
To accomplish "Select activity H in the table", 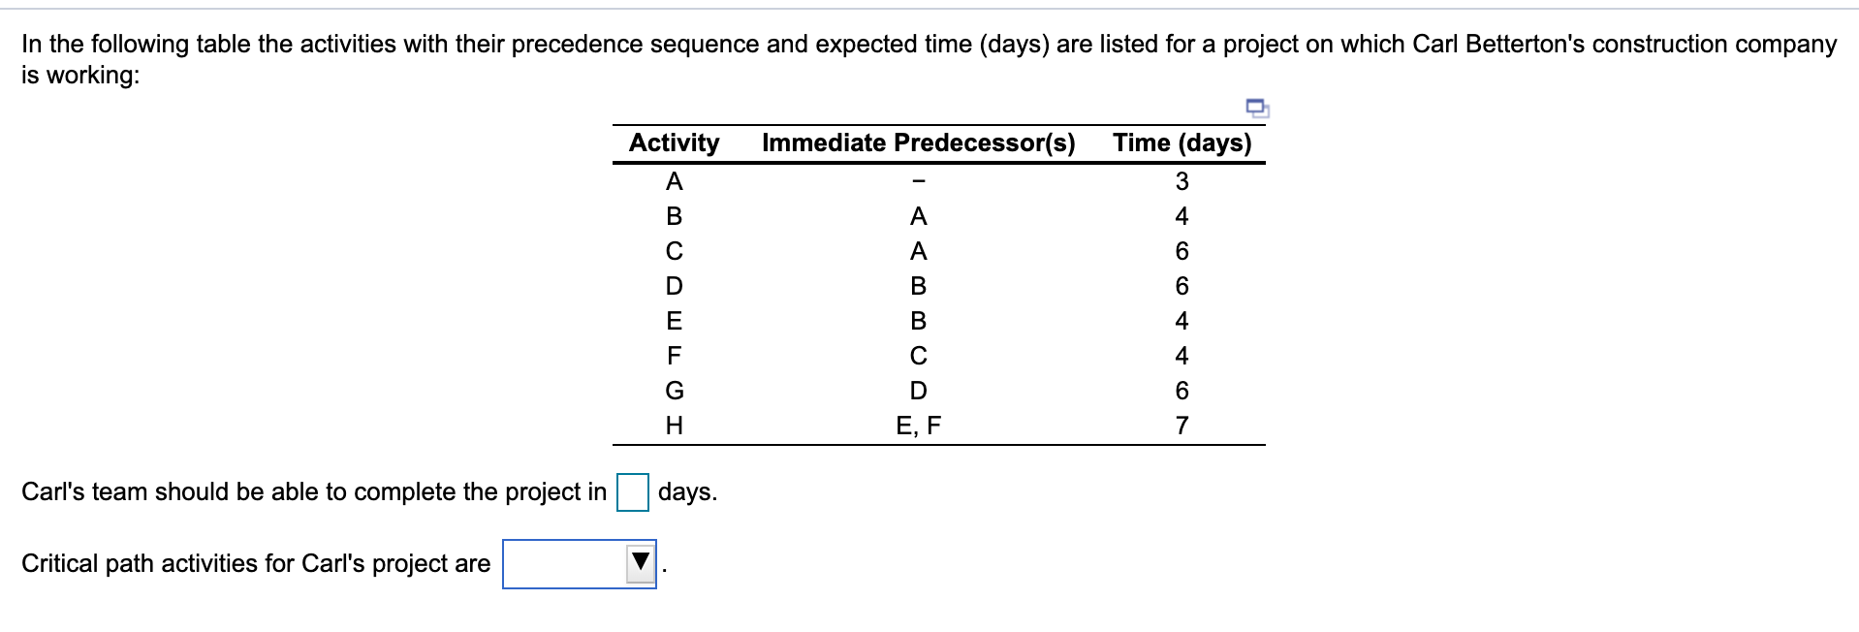I will [675, 426].
